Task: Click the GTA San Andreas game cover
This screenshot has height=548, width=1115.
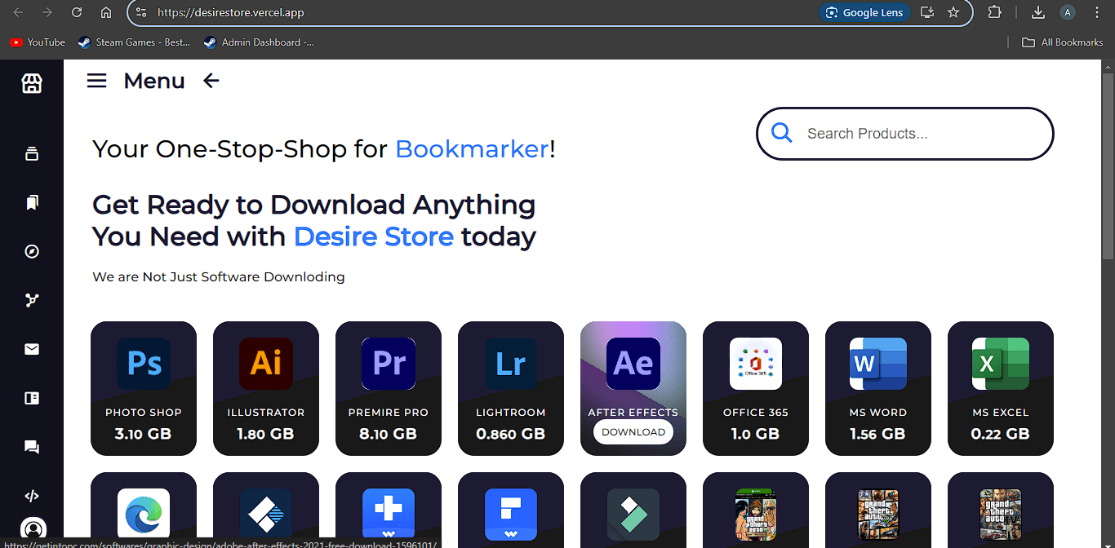Action: (x=756, y=514)
